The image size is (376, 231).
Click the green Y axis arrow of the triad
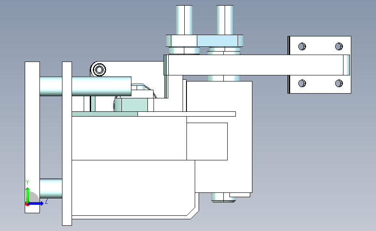pyautogui.click(x=28, y=195)
